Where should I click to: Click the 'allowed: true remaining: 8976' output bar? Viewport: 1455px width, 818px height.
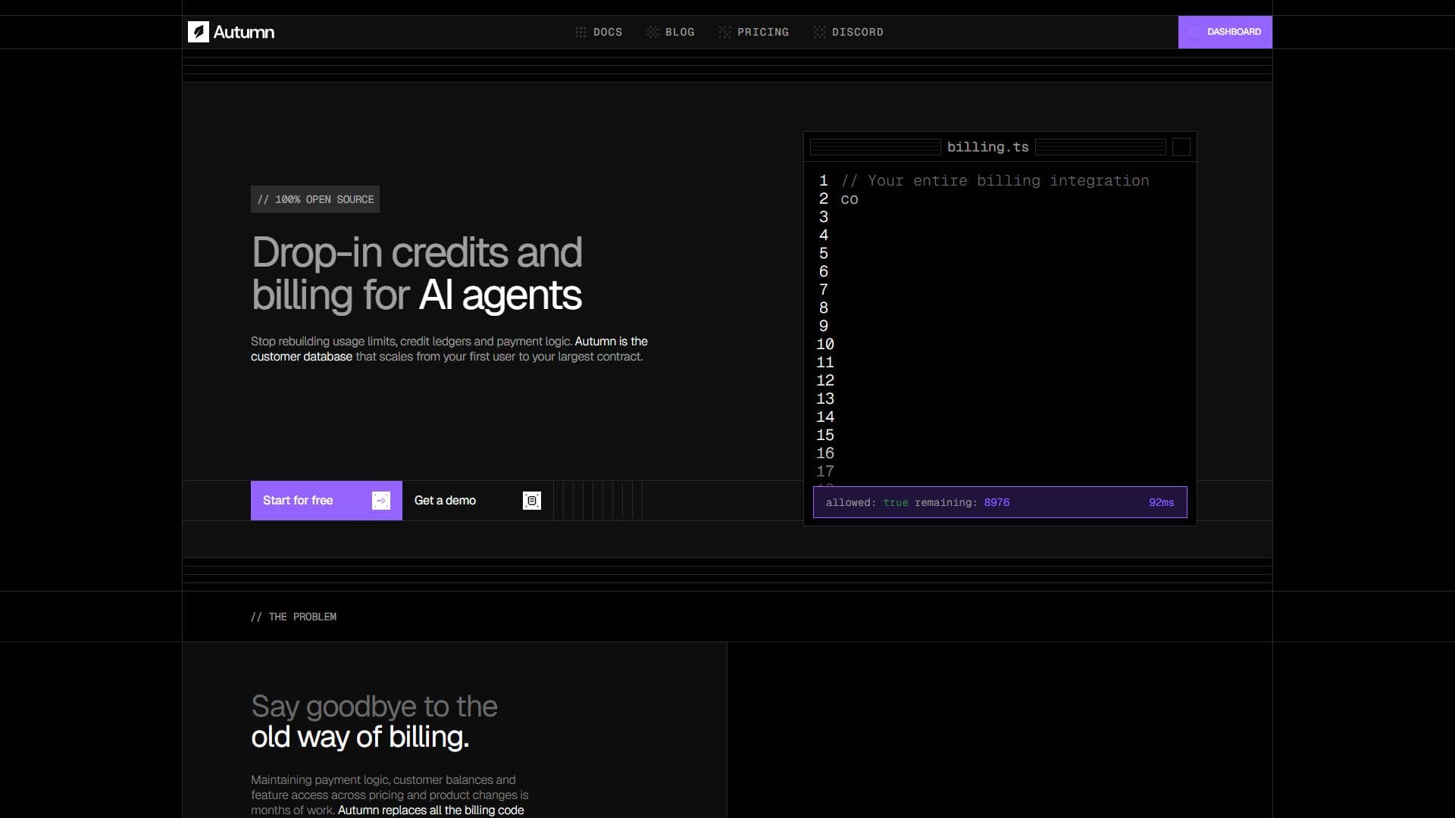pos(1000,502)
